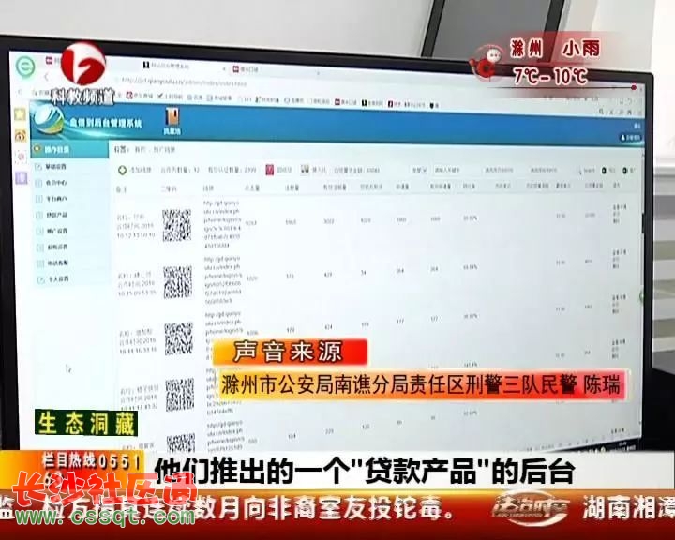Screen dimensions: 675x540
Task: Click the 二维码 column header
Action: tap(169, 188)
